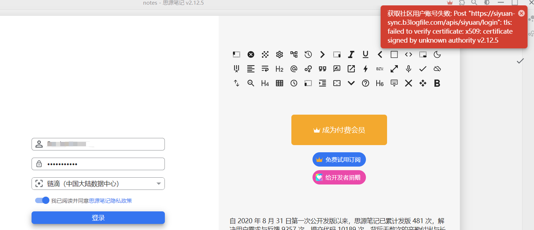Click the 登录 login button

[x=98, y=218]
